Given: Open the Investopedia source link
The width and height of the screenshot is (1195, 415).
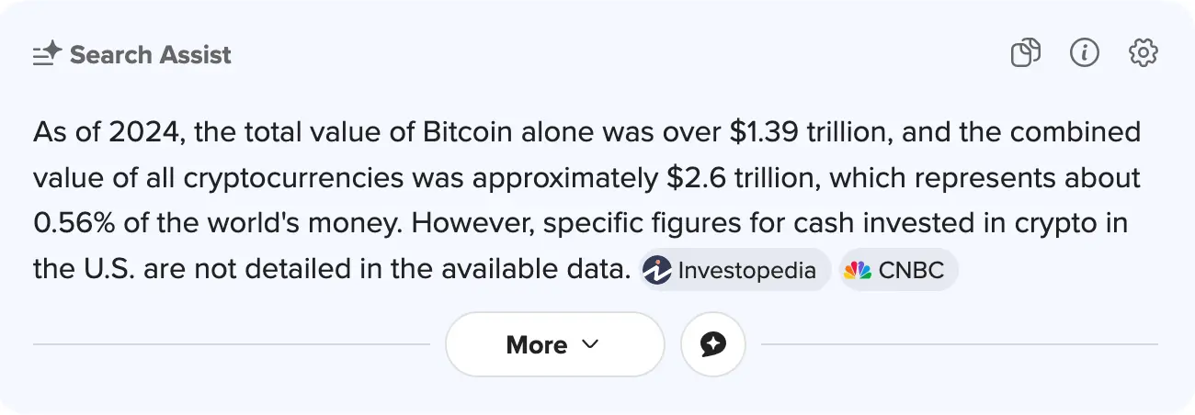Looking at the screenshot, I should [x=745, y=271].
